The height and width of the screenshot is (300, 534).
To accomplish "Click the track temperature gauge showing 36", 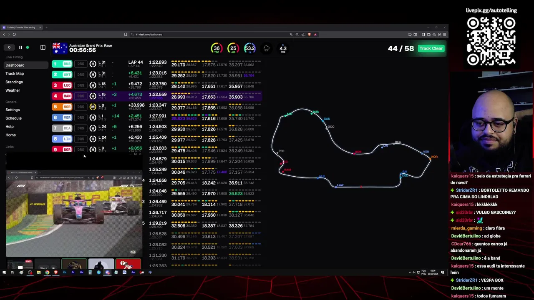I will (217, 48).
